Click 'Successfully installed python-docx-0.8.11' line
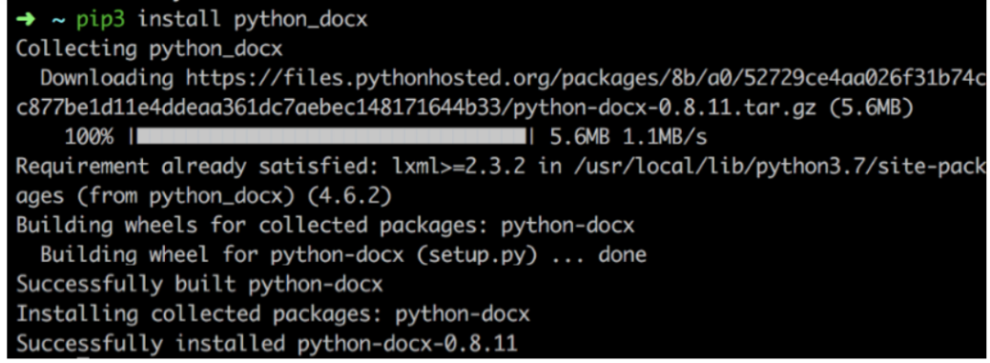 (x=267, y=344)
